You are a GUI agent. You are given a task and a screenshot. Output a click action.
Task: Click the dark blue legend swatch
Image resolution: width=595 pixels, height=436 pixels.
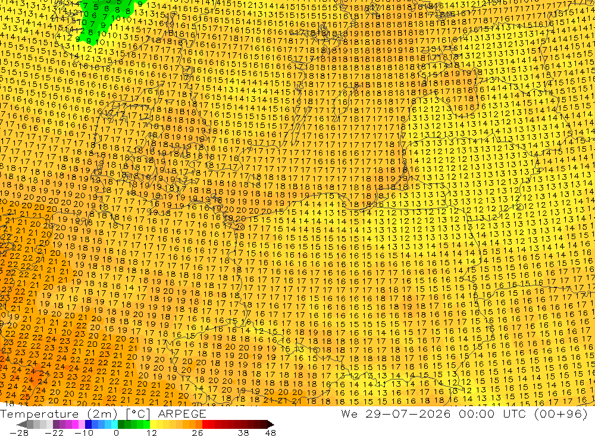tap(88, 424)
